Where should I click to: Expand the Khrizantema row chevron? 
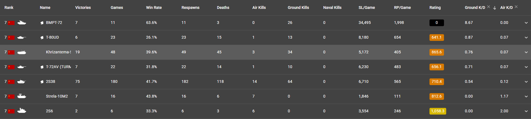point(526,52)
